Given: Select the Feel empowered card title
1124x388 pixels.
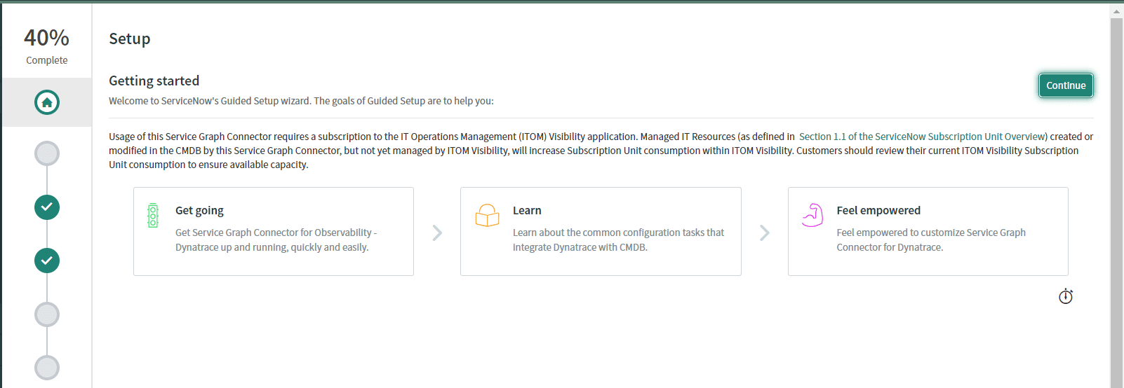Looking at the screenshot, I should [878, 210].
